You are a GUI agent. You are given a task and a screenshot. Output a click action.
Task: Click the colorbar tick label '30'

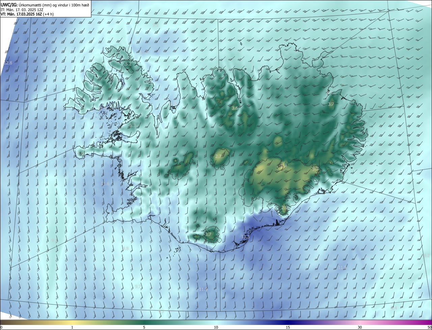360,327
